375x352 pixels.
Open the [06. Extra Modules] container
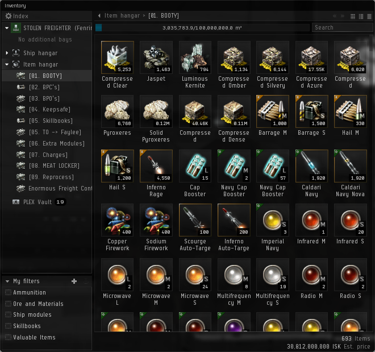coord(47,143)
